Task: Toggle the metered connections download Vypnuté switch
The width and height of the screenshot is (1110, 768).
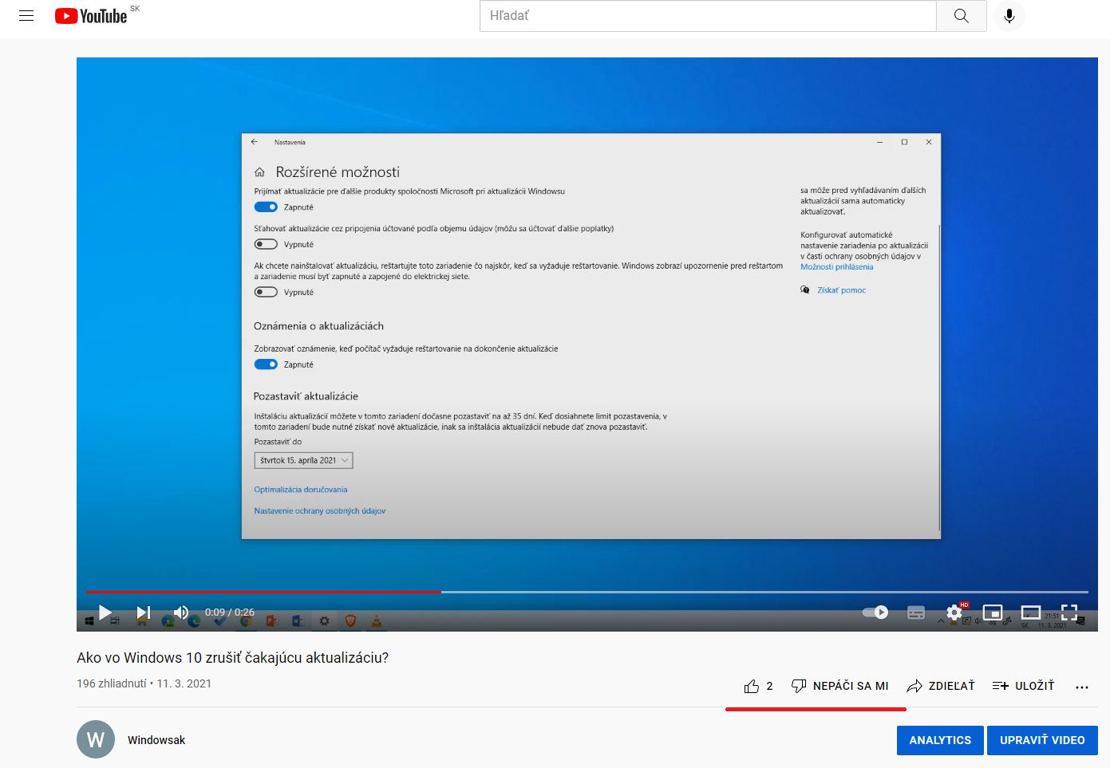Action: pyautogui.click(x=266, y=245)
